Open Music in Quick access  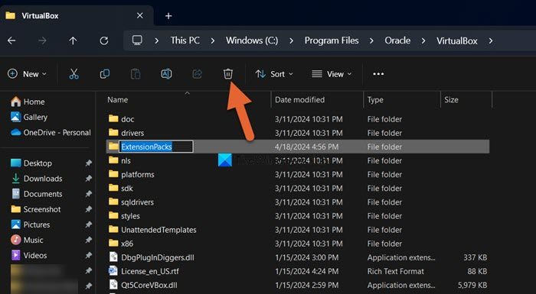[27, 240]
